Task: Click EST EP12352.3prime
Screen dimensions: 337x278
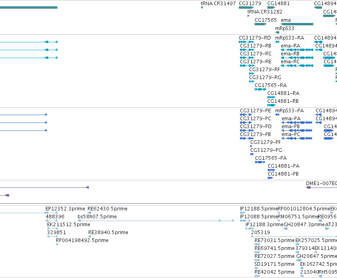Action: click(x=65, y=209)
